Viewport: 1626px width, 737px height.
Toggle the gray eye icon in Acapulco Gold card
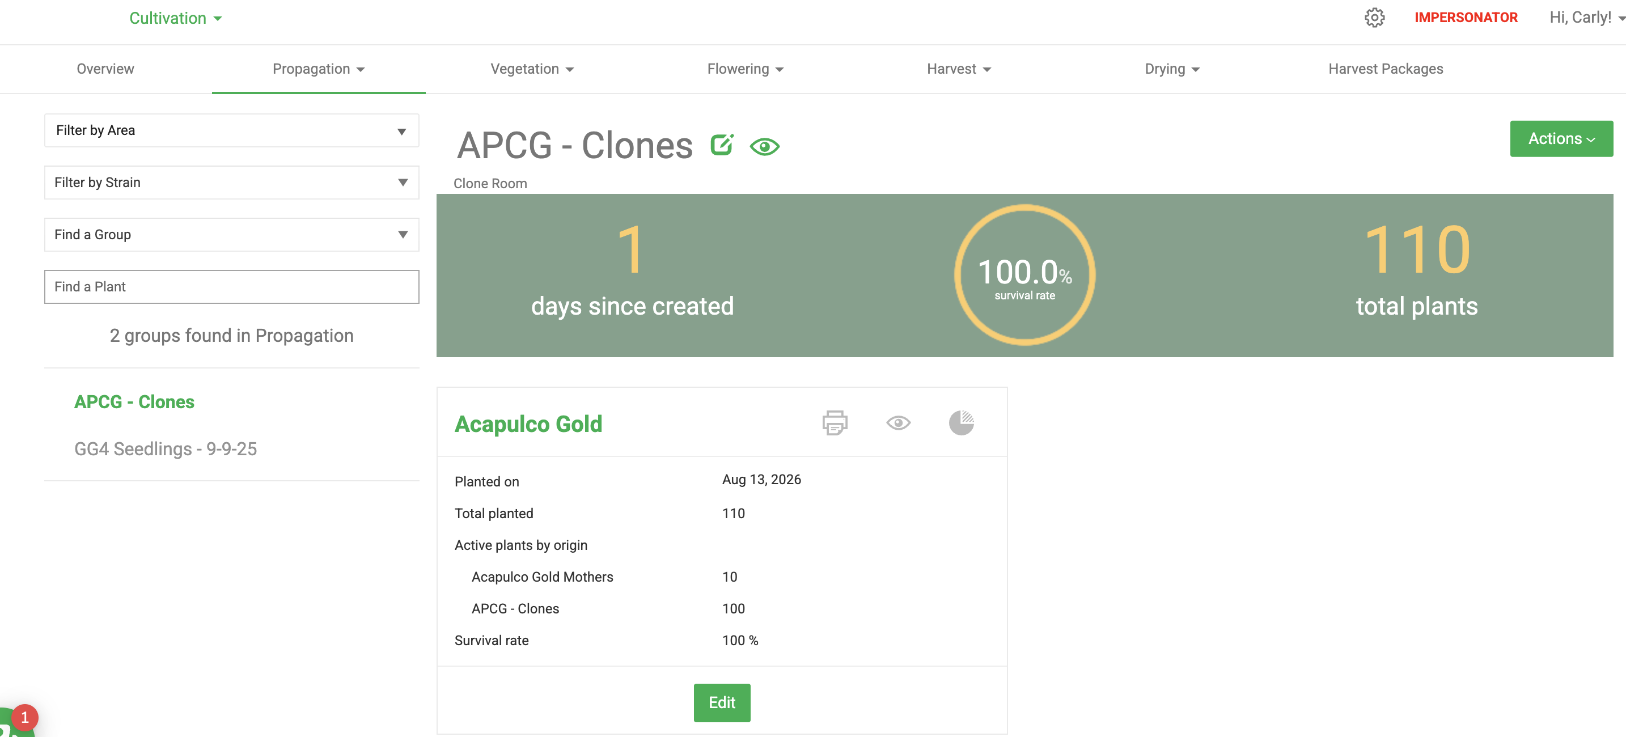(897, 423)
